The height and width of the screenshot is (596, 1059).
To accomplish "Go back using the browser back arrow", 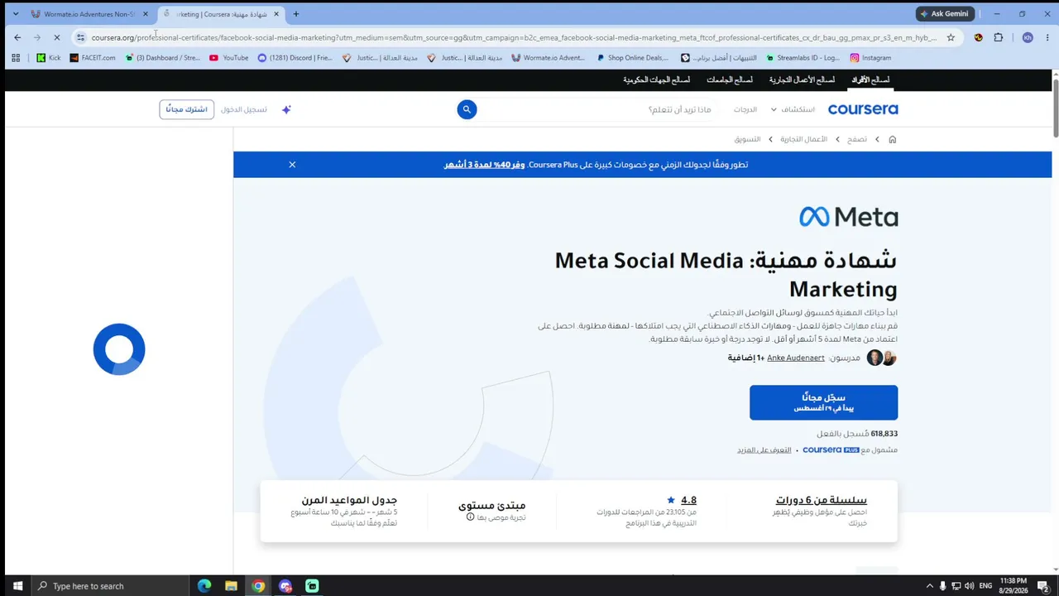I will 17,37.
